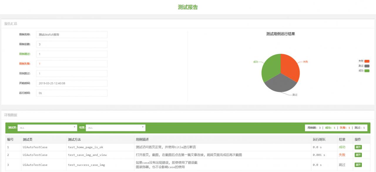376x172 pixels.
Task: Click the 测试报告 page title
Action: click(188, 7)
